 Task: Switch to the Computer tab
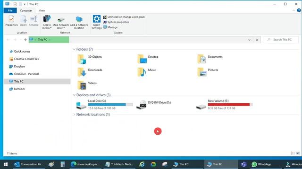(26, 10)
